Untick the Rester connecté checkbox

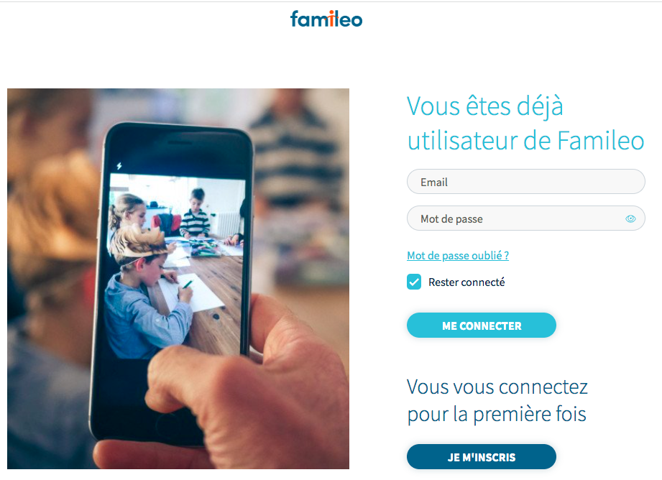tap(414, 282)
